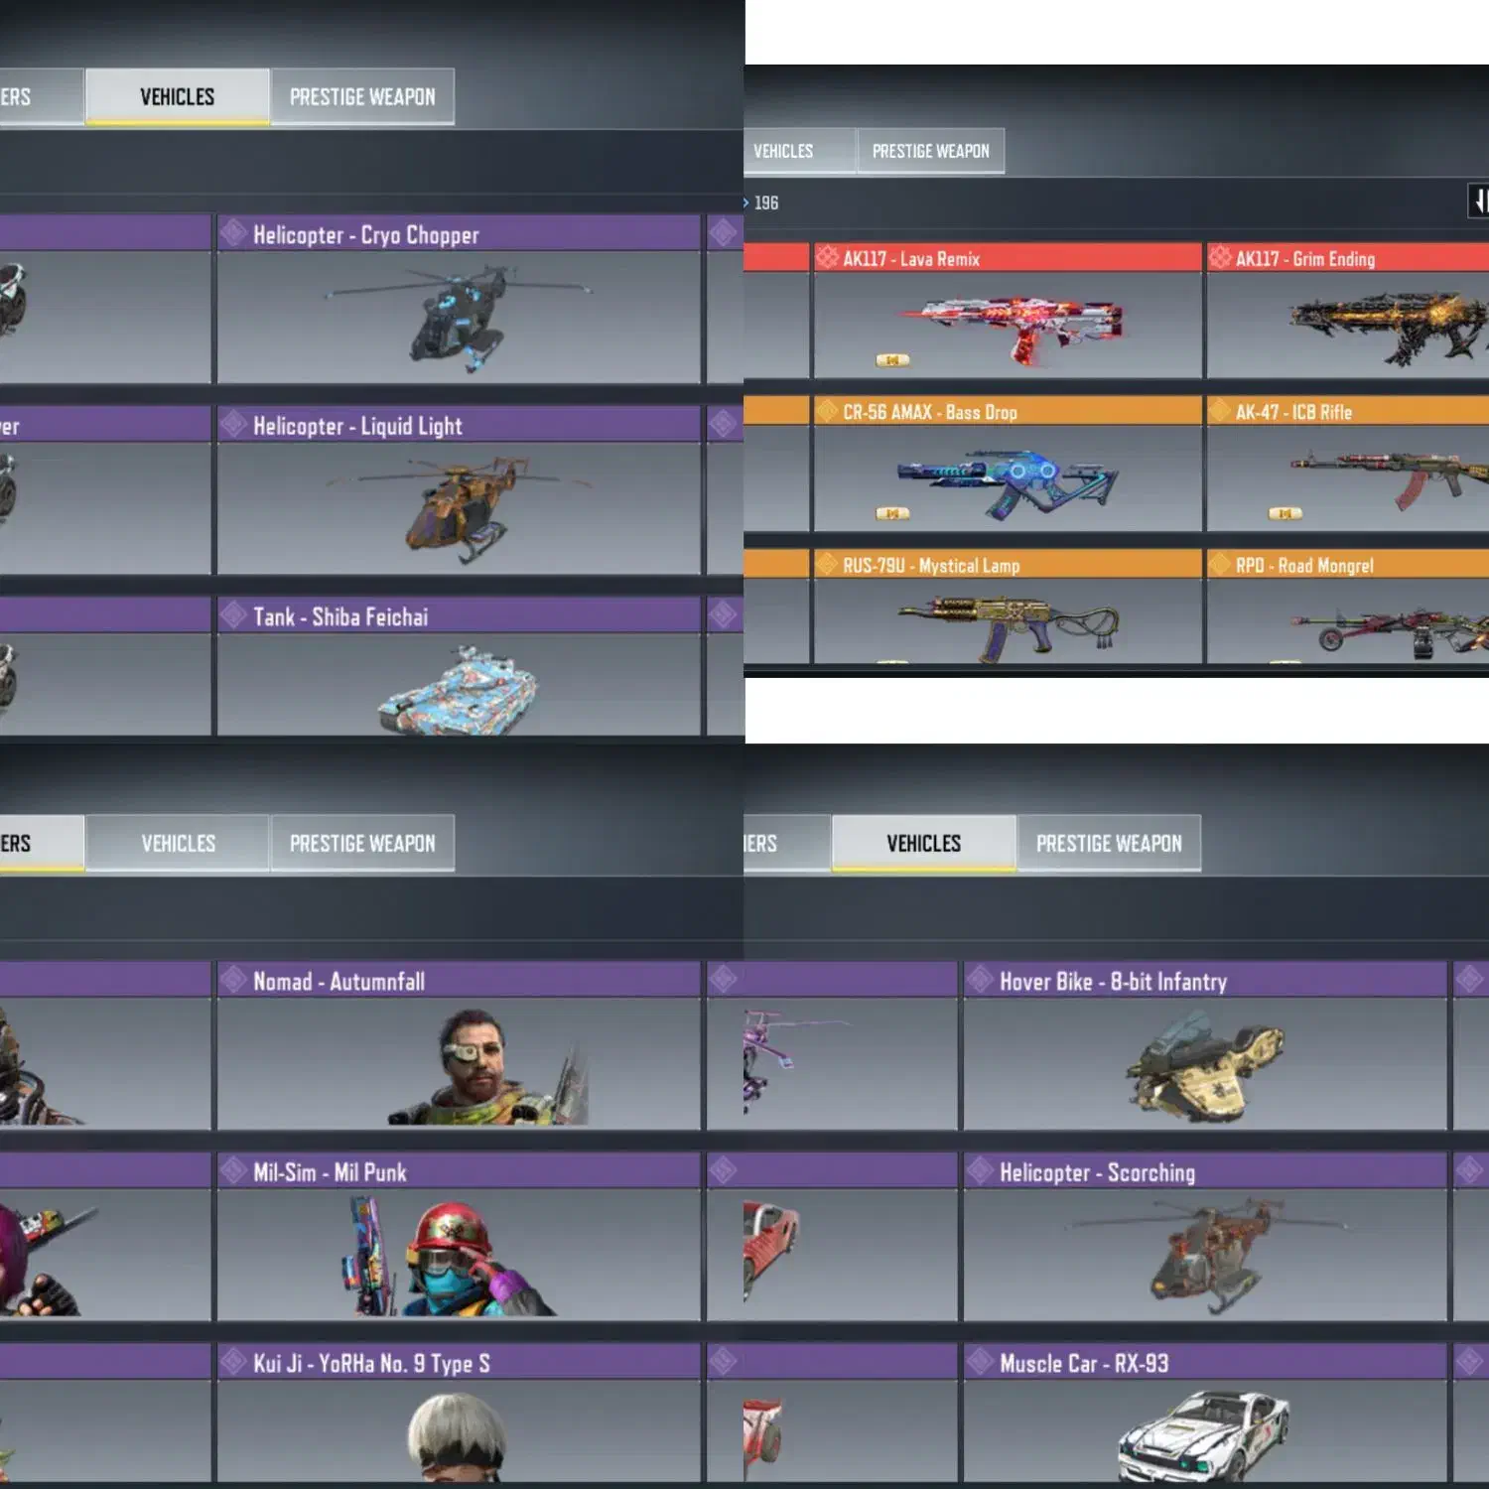This screenshot has width=1489, height=1489.
Task: Click the icon beside RPD - Road Mongrel
Action: point(1220,565)
